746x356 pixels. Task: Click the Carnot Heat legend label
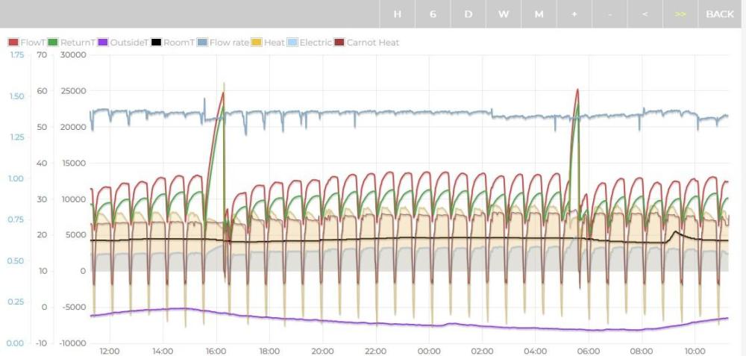(373, 43)
